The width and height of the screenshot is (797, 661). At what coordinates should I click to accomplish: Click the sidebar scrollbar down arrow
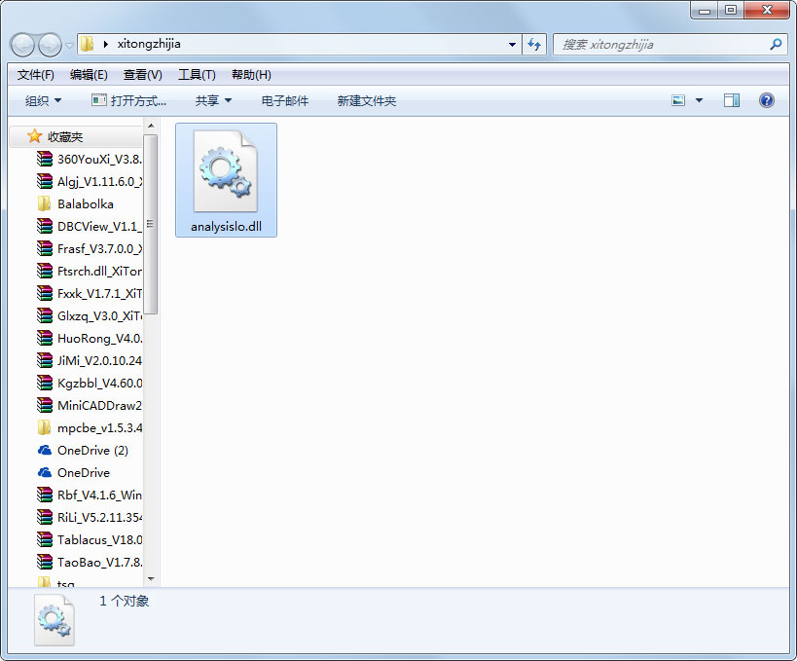click(151, 578)
